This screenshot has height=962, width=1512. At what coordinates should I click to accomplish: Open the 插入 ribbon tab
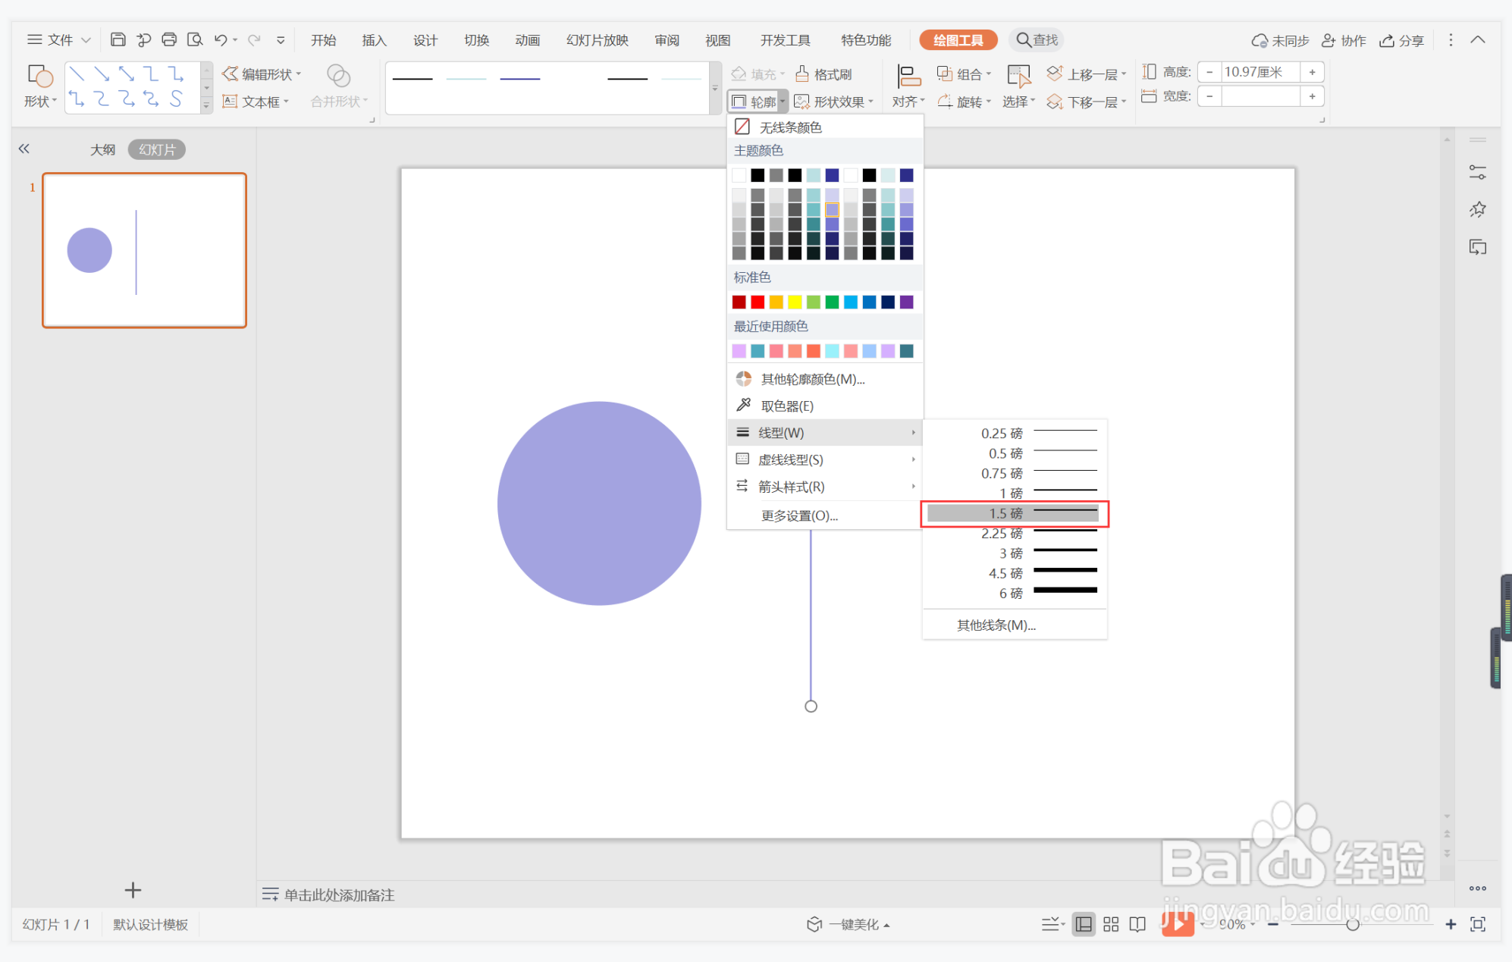click(374, 40)
